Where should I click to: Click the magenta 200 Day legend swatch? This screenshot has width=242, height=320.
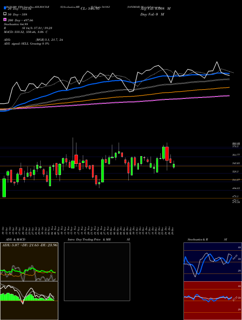[5, 20]
